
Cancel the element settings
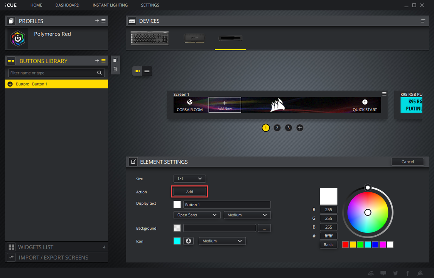coord(407,162)
